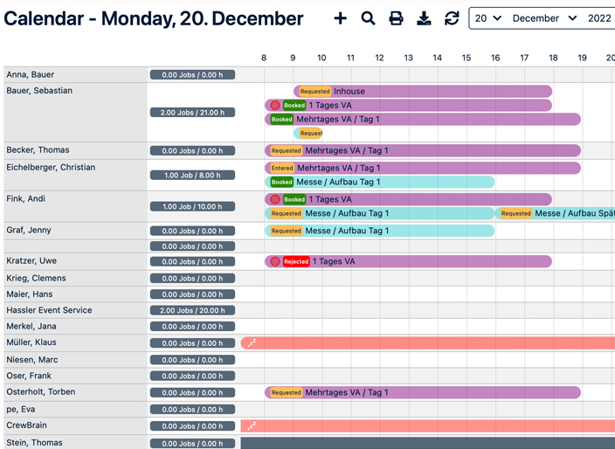Screen dimensions: 615x449
Task: Click the sleep icon in CrewBrain row
Action: (x=252, y=426)
